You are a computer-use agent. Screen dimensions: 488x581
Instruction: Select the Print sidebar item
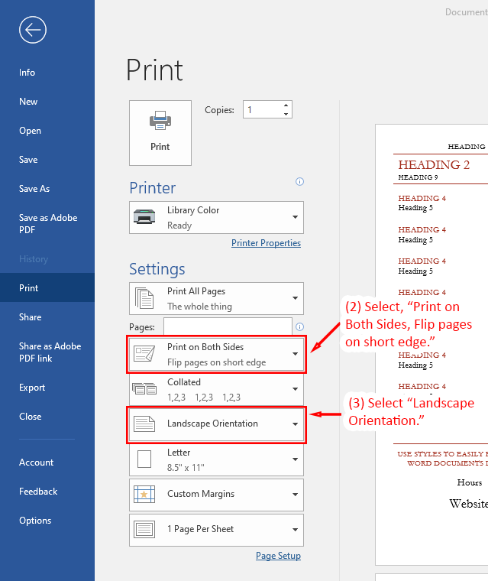47,288
